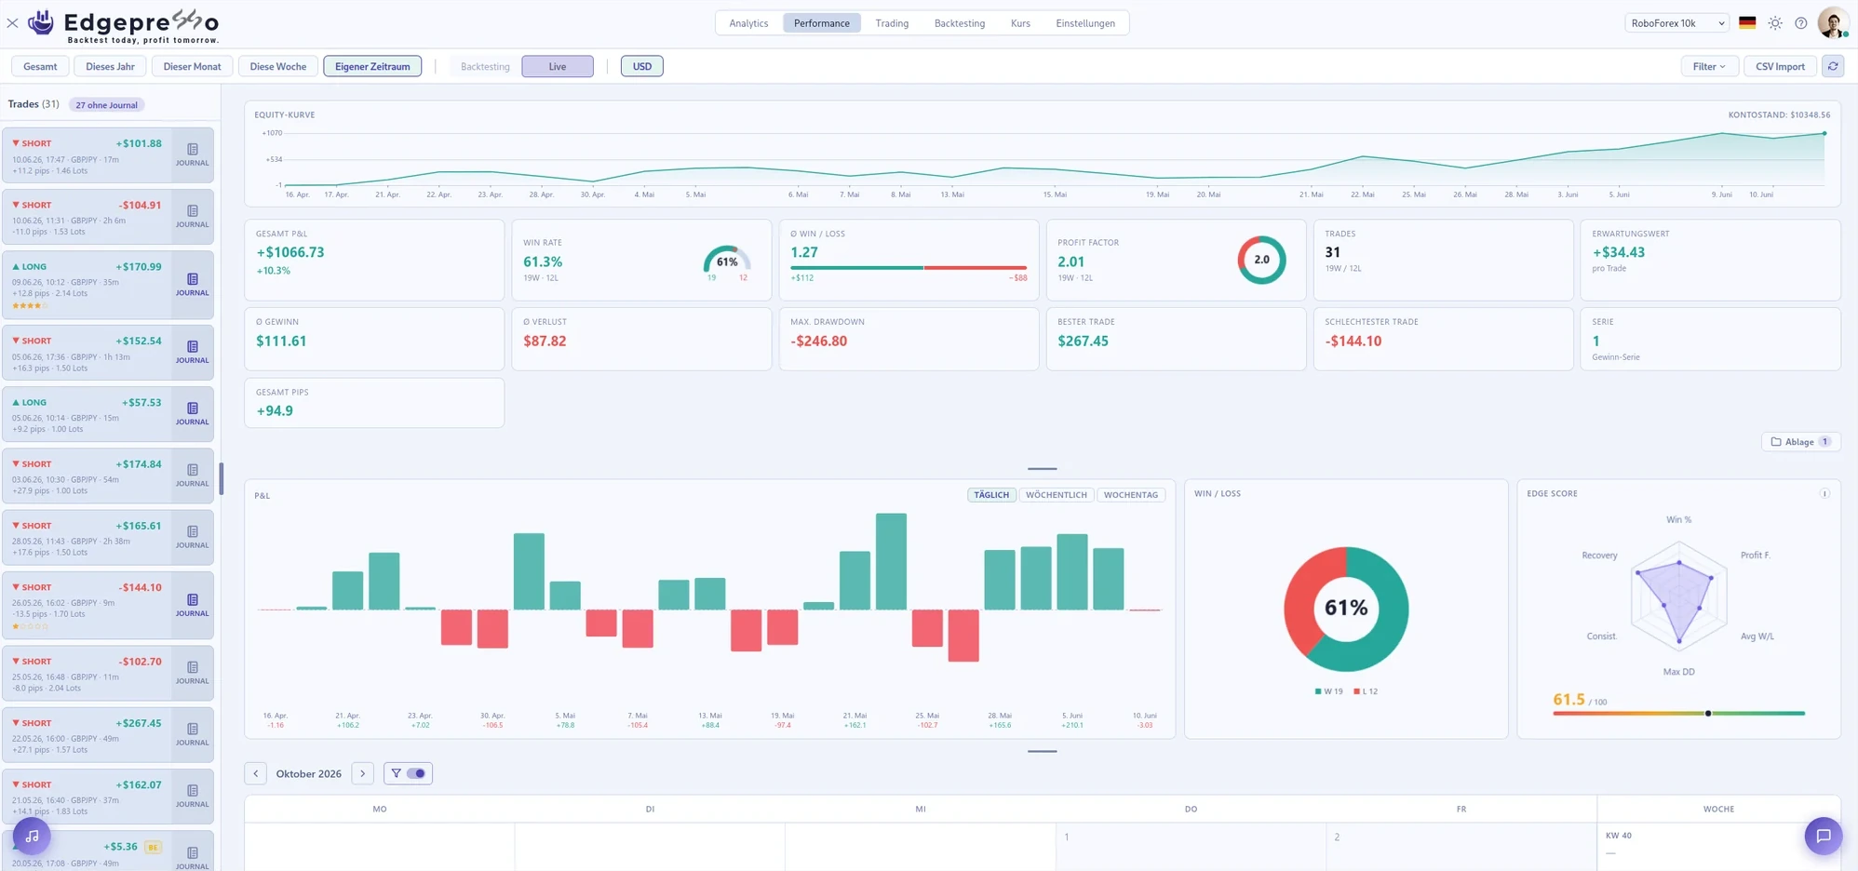Open the chat bubble button

1824,836
